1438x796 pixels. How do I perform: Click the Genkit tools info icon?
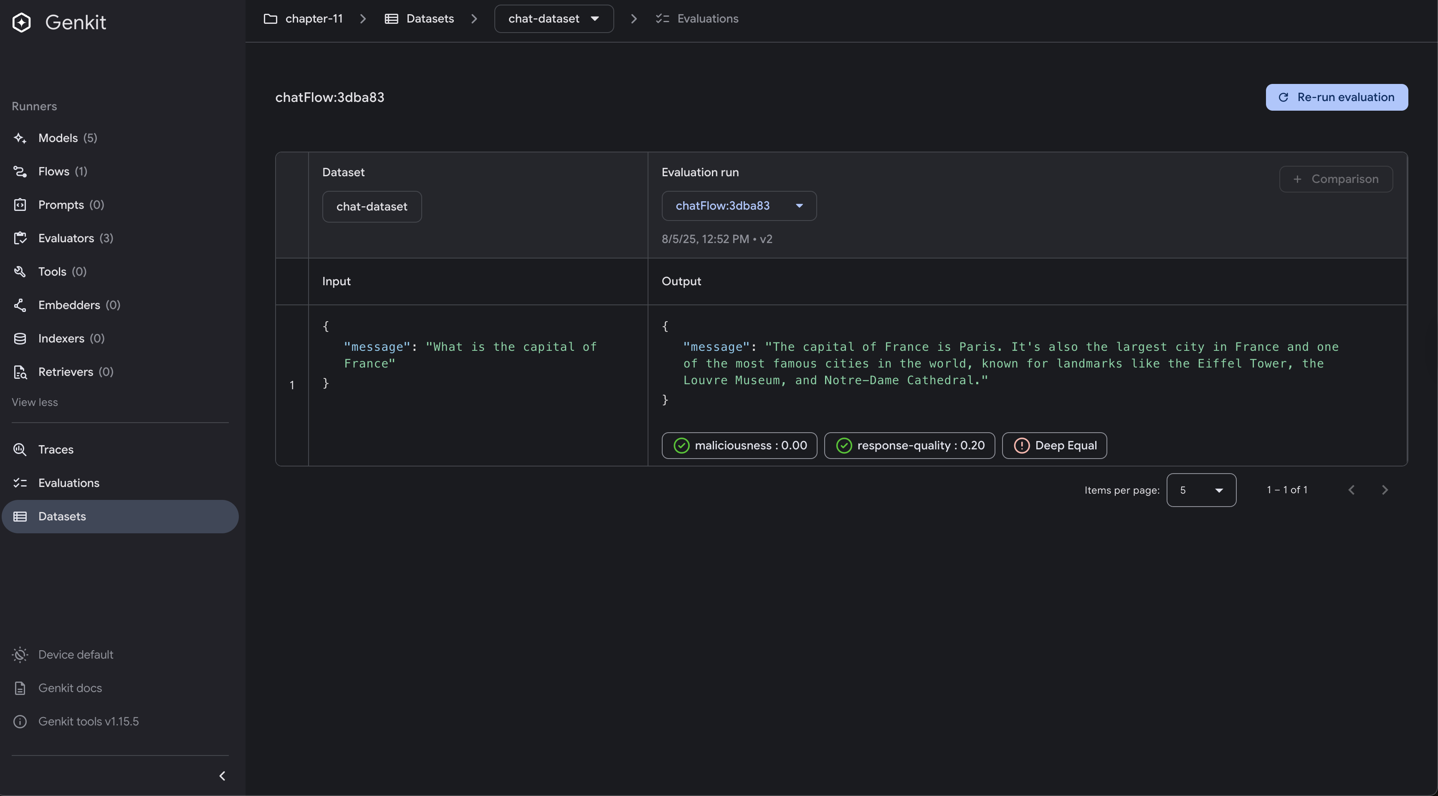pyautogui.click(x=20, y=722)
